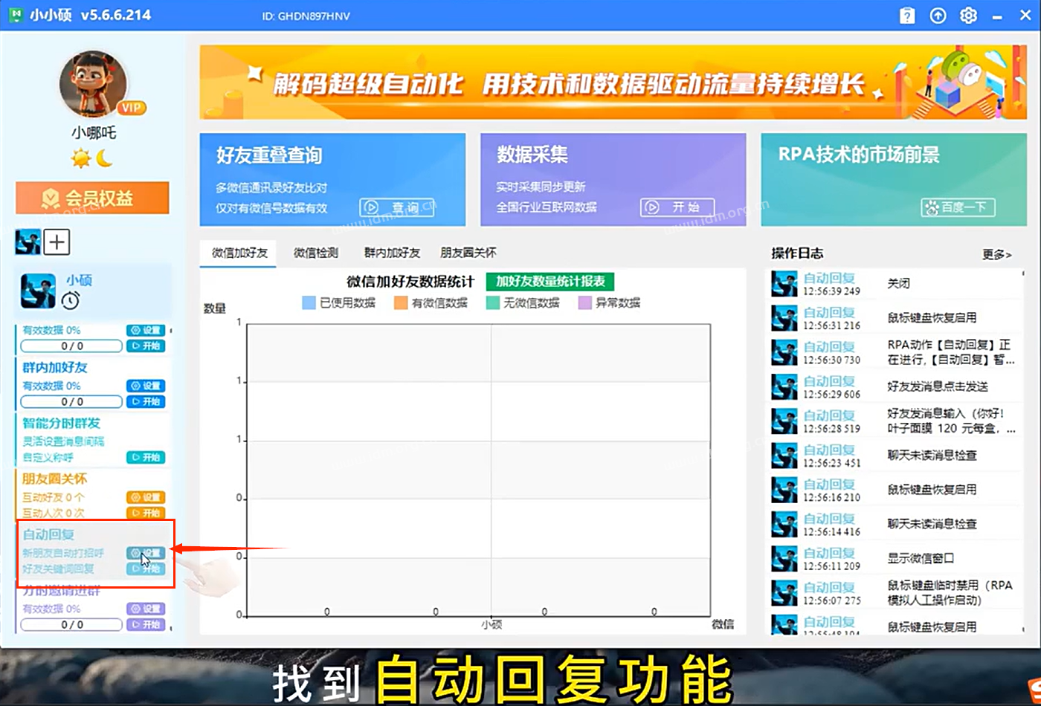
Task: Select the log entry 鼠标键盘临时禁用
Action: [896, 592]
